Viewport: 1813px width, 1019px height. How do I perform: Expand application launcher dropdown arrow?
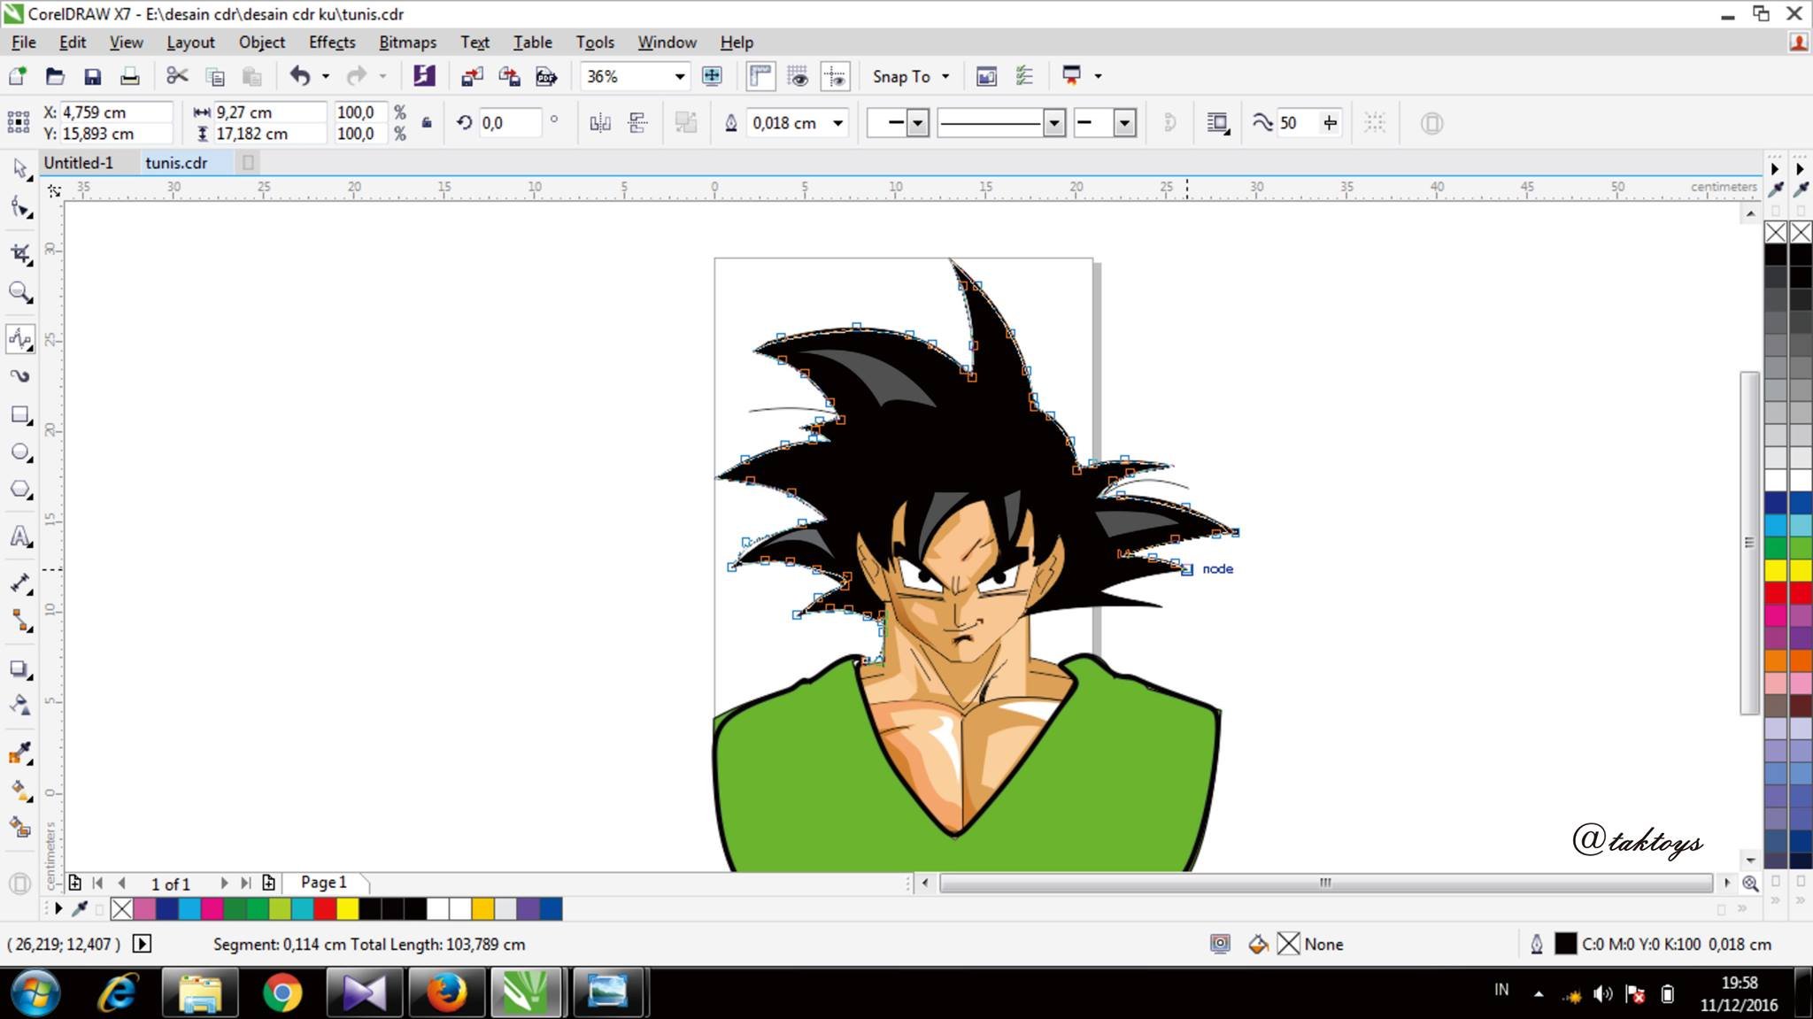point(1098,76)
